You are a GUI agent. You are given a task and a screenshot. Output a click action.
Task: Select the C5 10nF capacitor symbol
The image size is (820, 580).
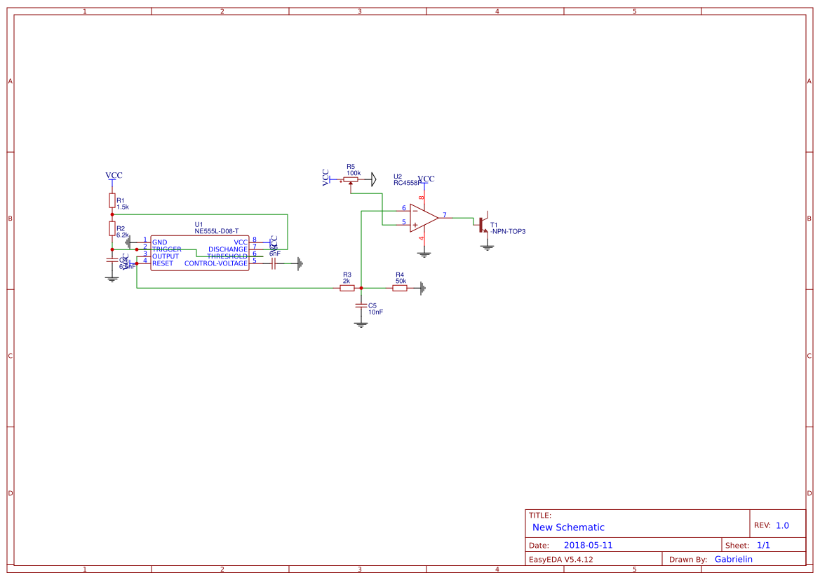pyautogui.click(x=361, y=305)
